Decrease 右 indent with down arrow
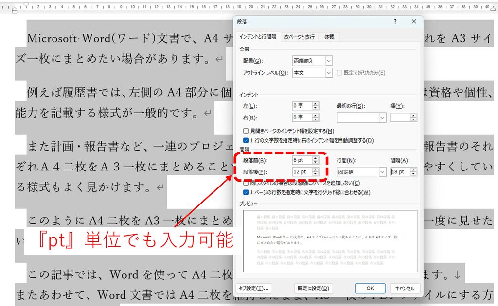498x306 pixels. coord(315,119)
